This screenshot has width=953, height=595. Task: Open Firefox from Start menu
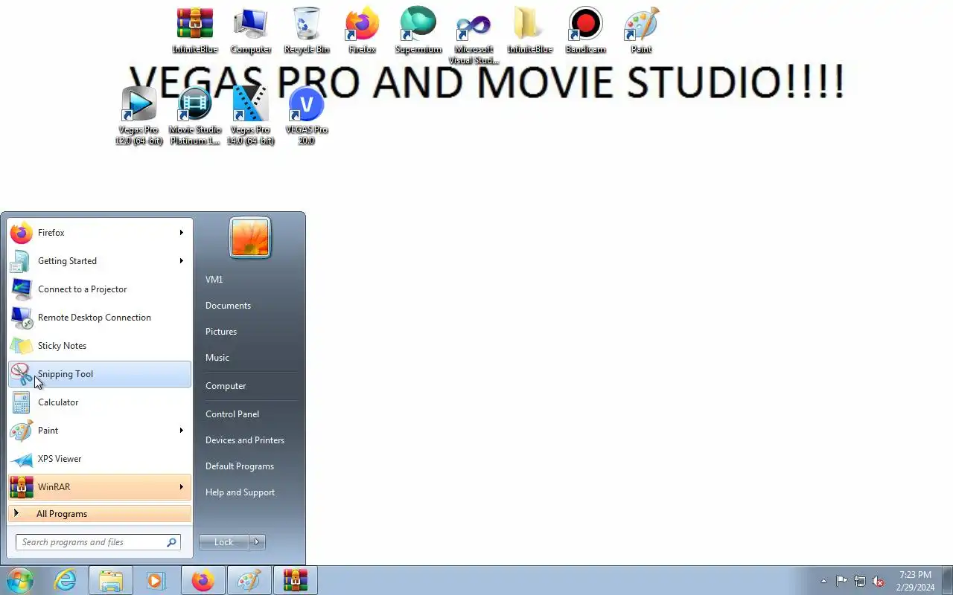click(100, 233)
